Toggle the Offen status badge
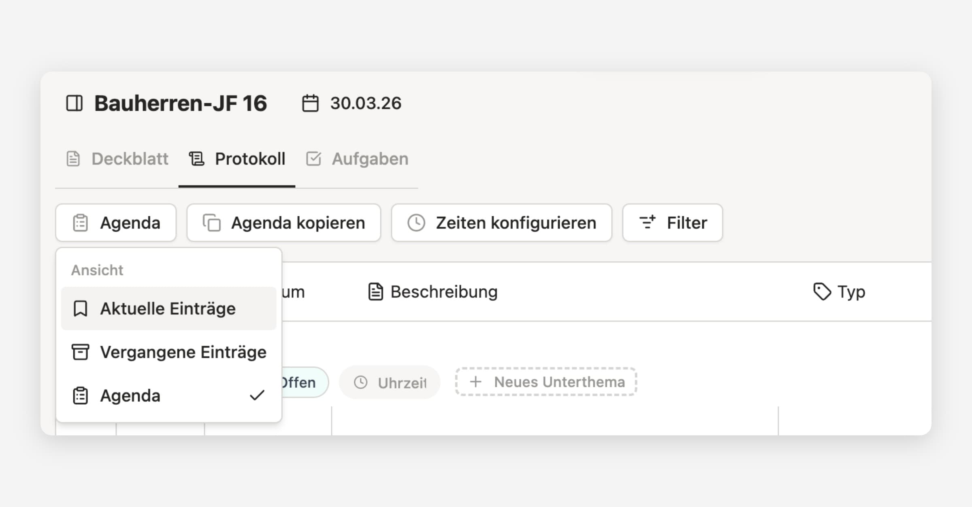 304,382
